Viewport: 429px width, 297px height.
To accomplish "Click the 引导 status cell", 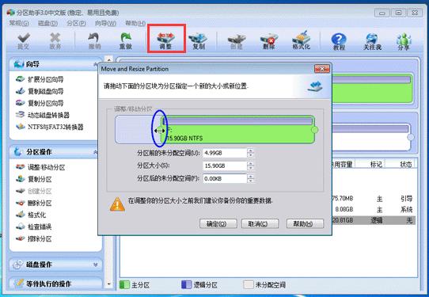I will point(406,199).
